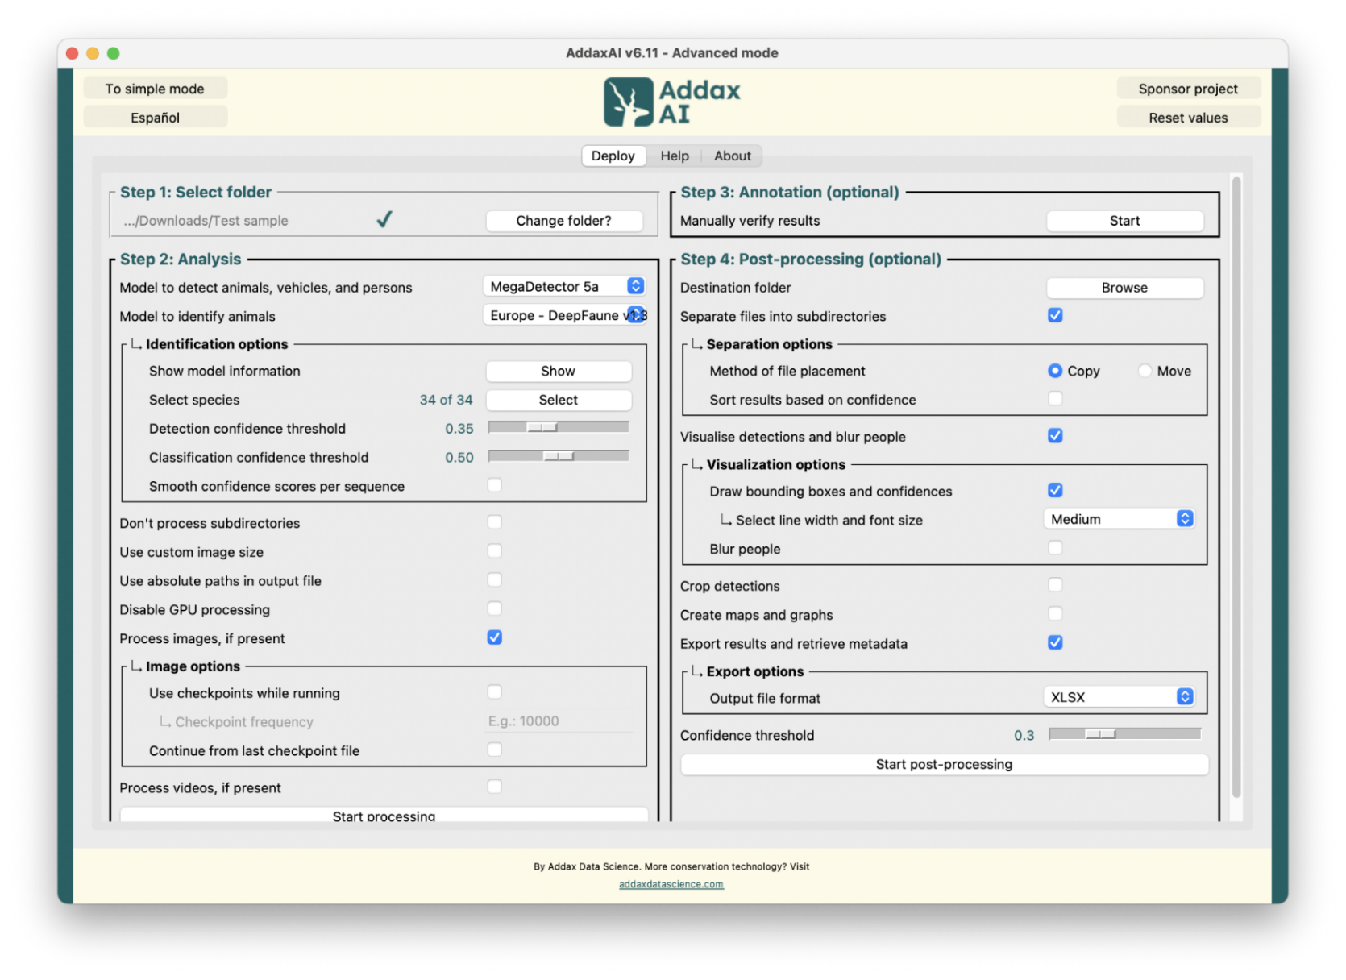Open the Deploy tab
This screenshot has width=1346, height=980.
click(x=613, y=156)
